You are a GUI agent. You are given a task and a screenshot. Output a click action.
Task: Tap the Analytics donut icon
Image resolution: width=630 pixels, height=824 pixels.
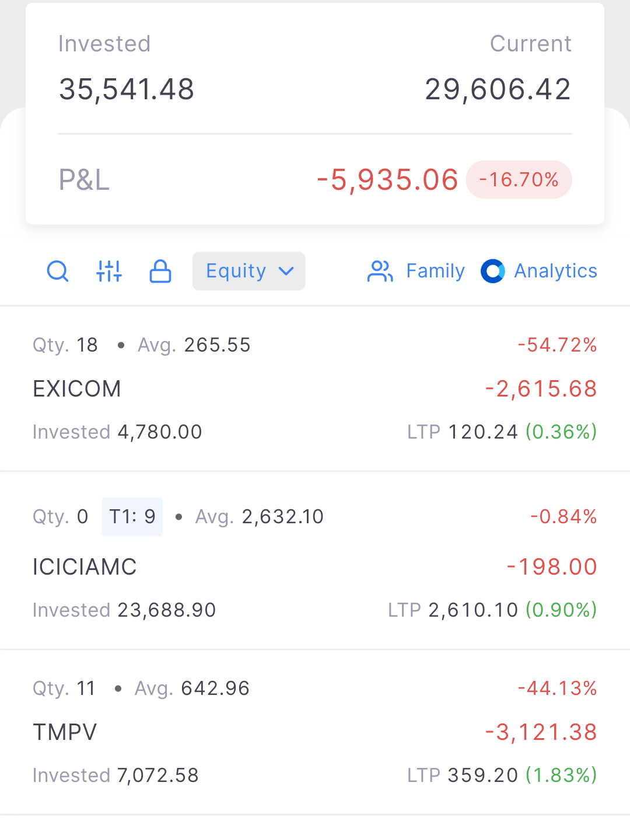point(493,271)
